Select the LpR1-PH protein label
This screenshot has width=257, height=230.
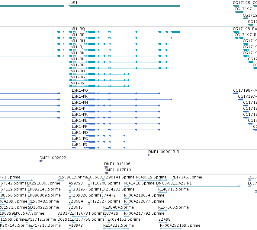pyautogui.click(x=80, y=102)
